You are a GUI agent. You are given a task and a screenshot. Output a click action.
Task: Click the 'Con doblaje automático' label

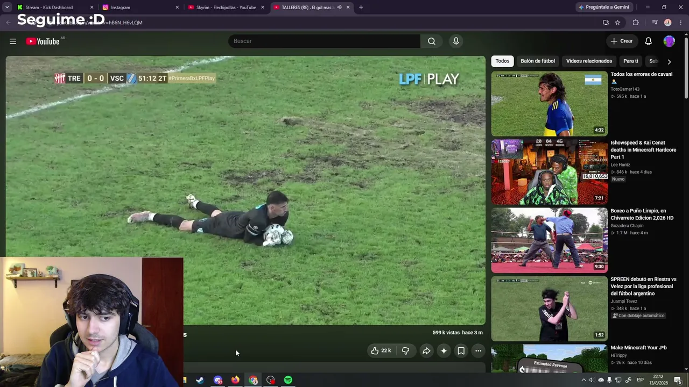[638, 316]
